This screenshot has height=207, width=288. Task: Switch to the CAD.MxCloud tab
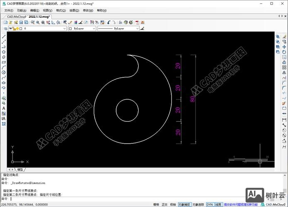14,17
